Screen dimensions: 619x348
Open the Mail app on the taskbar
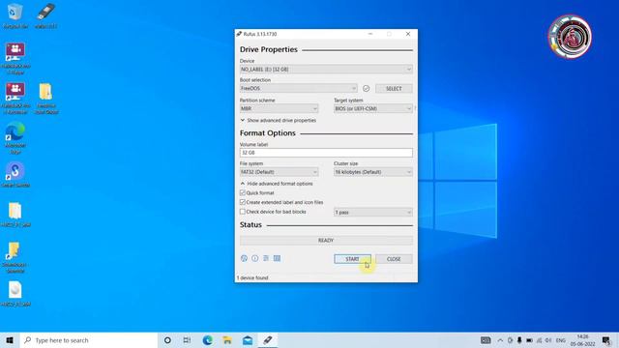tap(248, 340)
